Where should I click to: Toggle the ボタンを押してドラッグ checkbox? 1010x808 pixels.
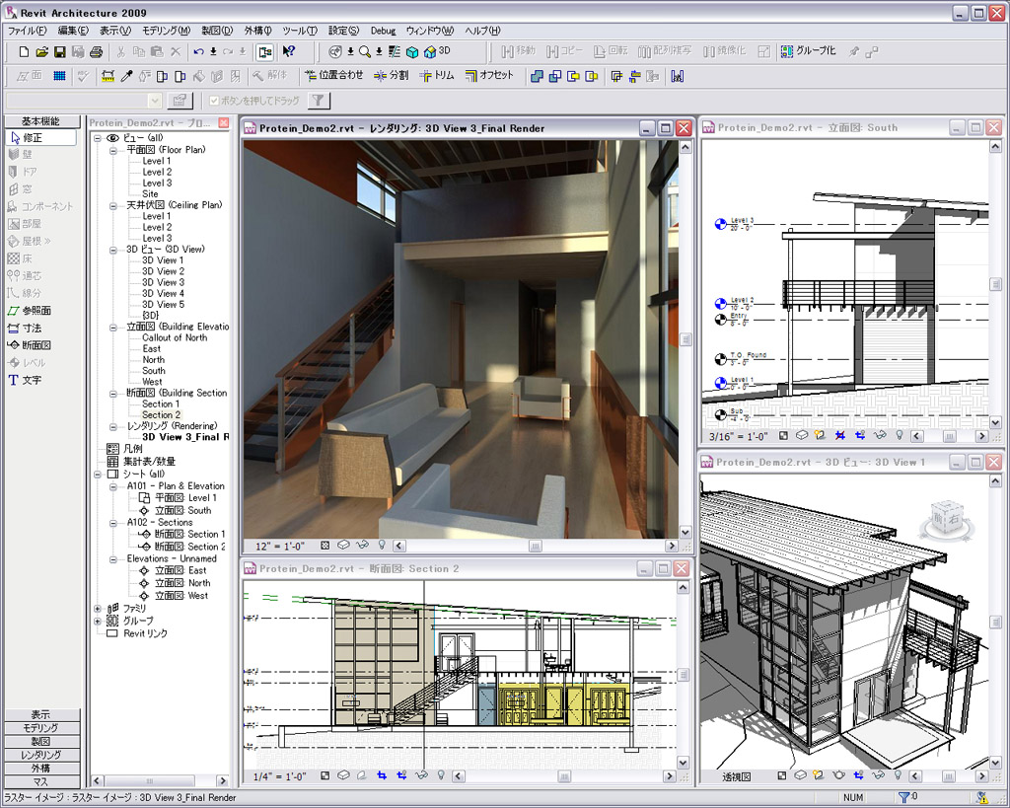coord(214,101)
